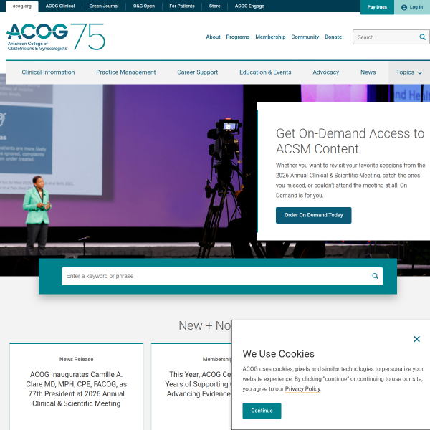The width and height of the screenshot is (430, 430).
Task: Open the News section
Action: (x=368, y=72)
